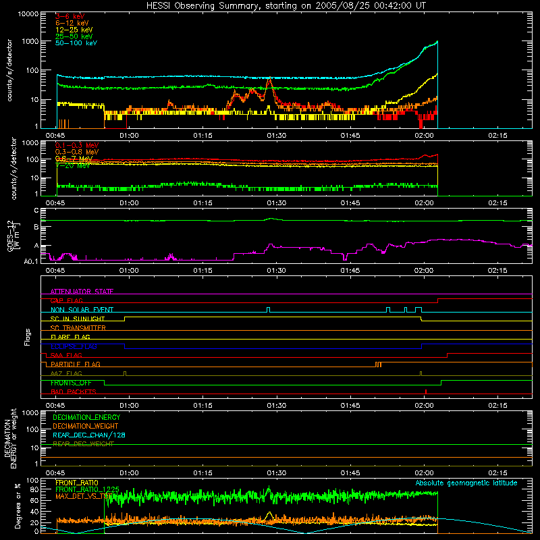The width and height of the screenshot is (540, 540).
Task: Click the REAR_DEC_CHAN/128 legend label
Action: (89, 435)
